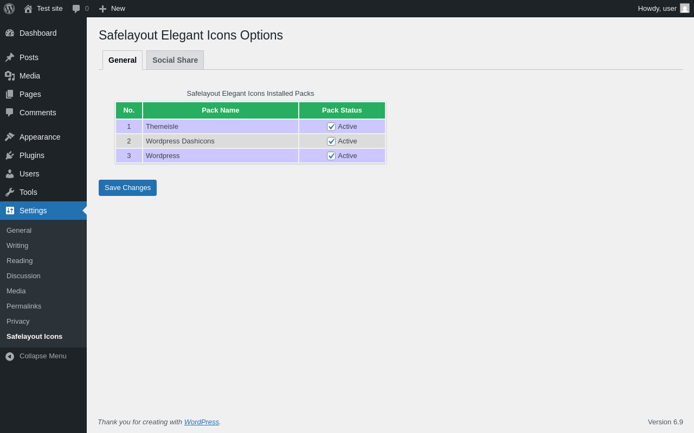Screen dimensions: 694x433
Task: Click the New content link
Action: click(118, 9)
